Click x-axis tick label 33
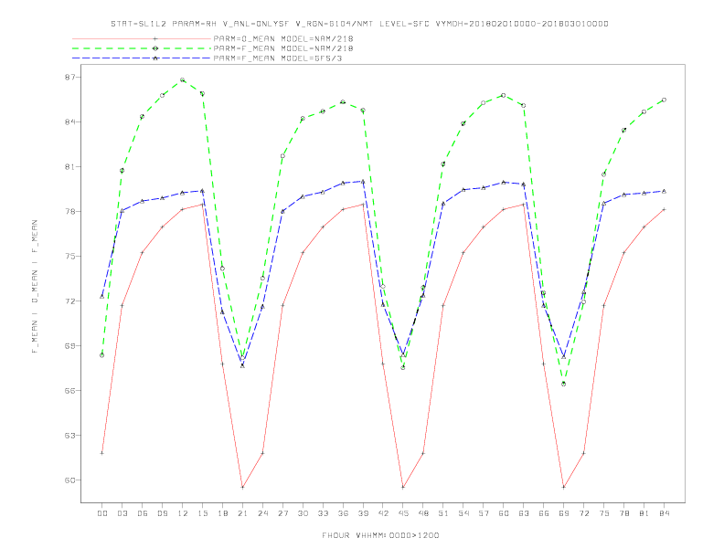 [x=323, y=513]
